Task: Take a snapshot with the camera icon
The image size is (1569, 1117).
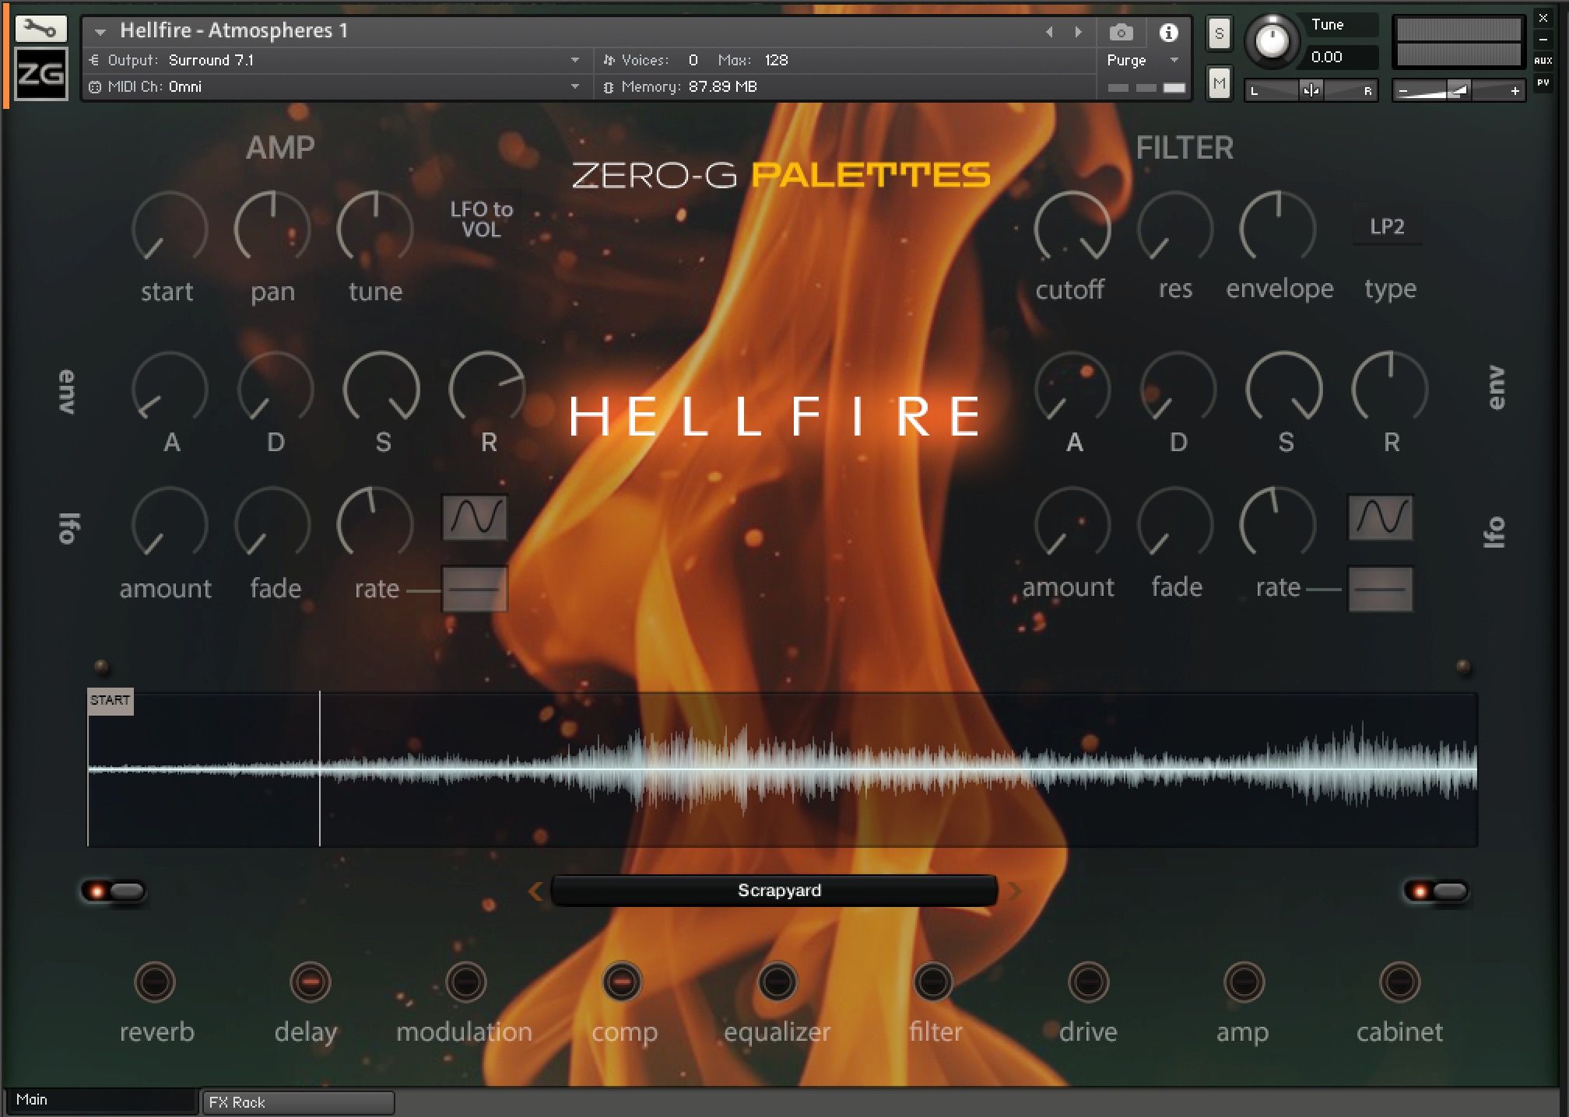Action: 1121,32
